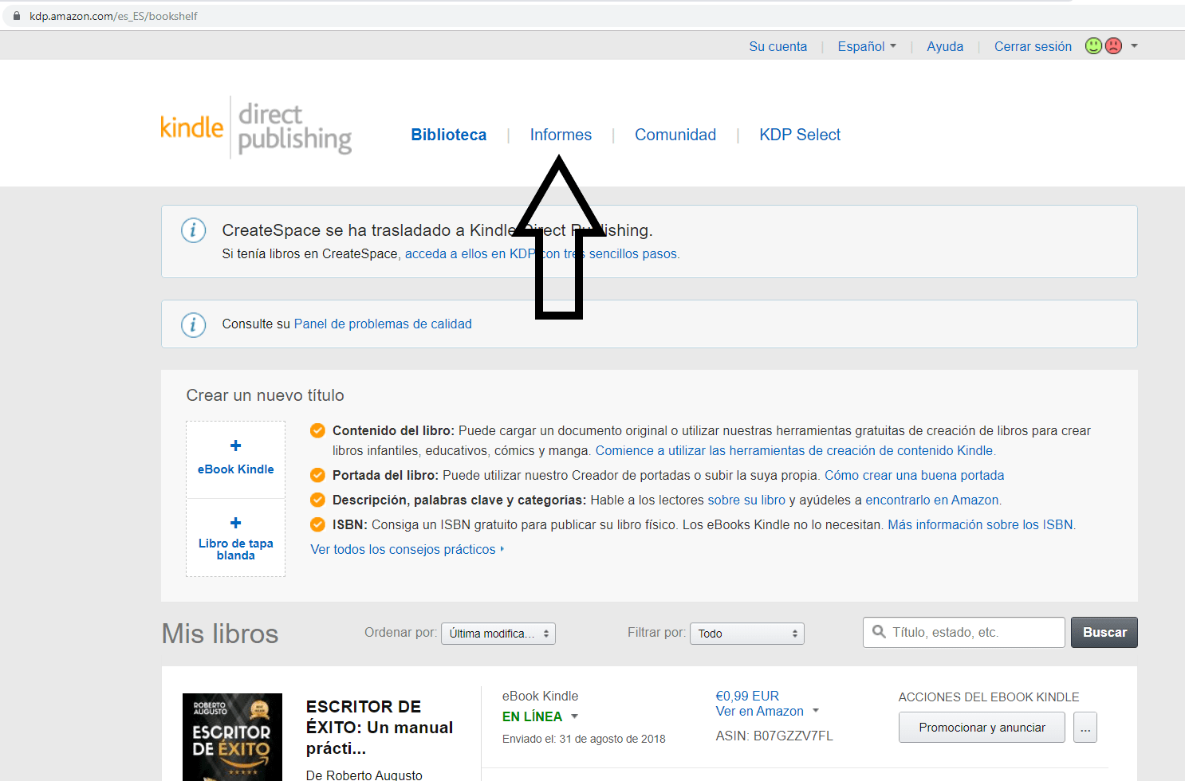Screen dimensions: 1185x781
Task: Click the Título, estado, etc. search field
Action: 963,632
